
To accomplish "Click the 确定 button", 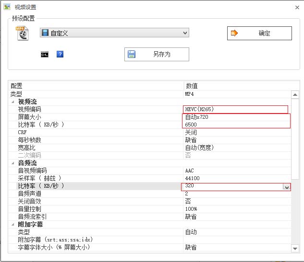I will point(259,33).
